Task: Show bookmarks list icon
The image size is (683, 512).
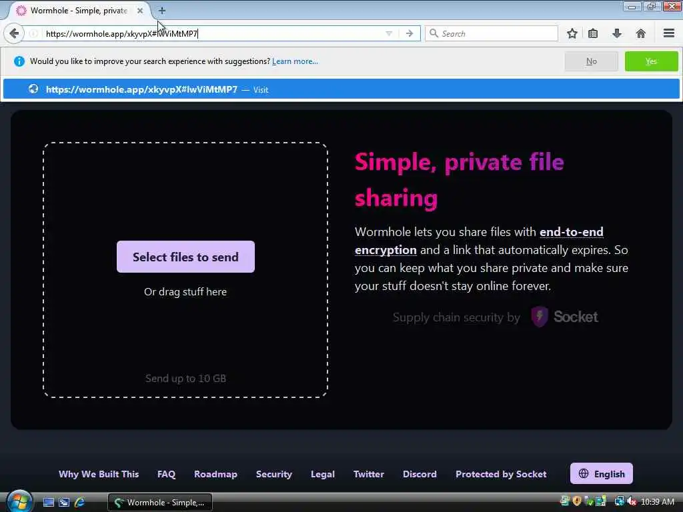Action: 593,33
